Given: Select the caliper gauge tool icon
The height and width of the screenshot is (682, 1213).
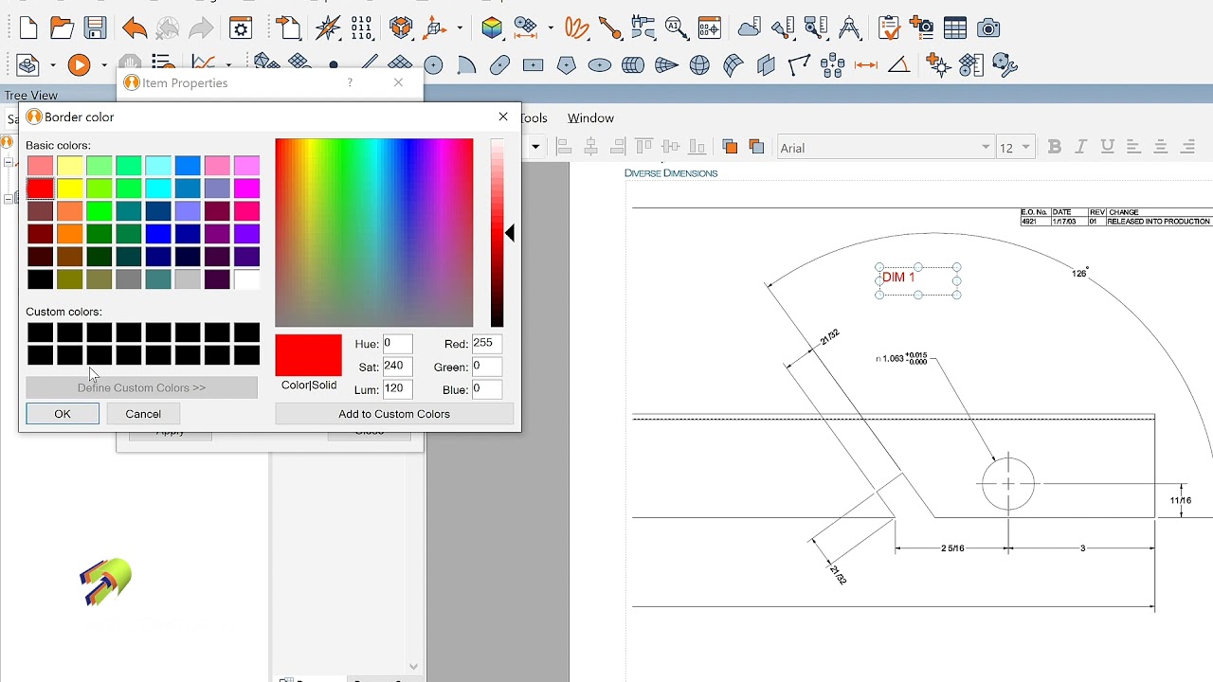Looking at the screenshot, I should coord(643,28).
